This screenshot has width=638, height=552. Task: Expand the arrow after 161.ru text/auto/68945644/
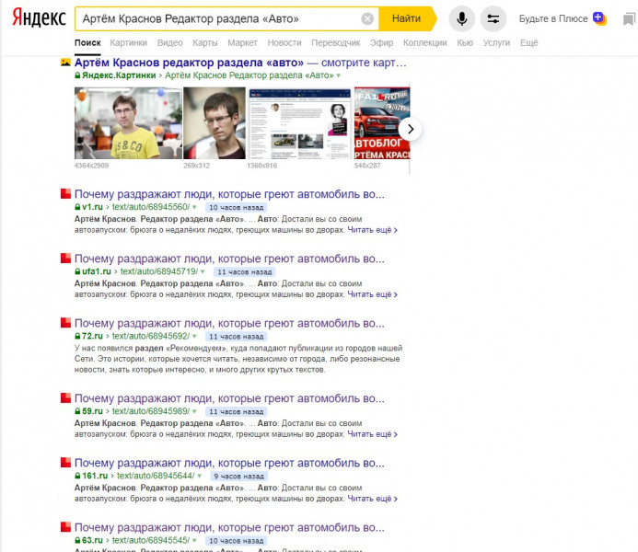[200, 476]
